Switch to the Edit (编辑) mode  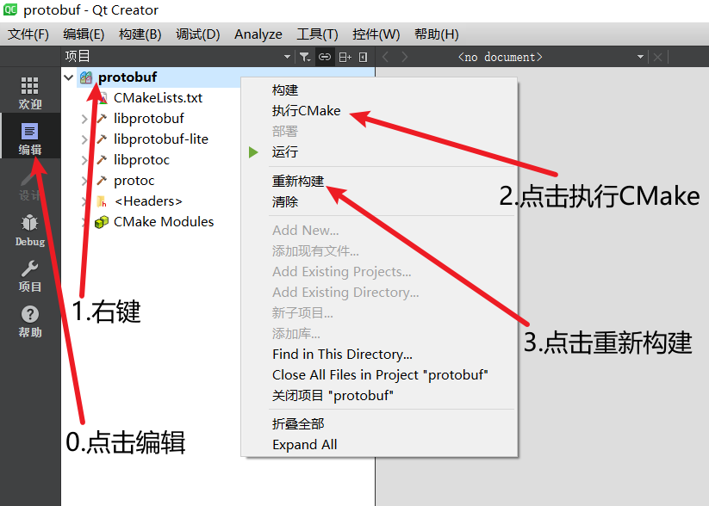tap(30, 137)
